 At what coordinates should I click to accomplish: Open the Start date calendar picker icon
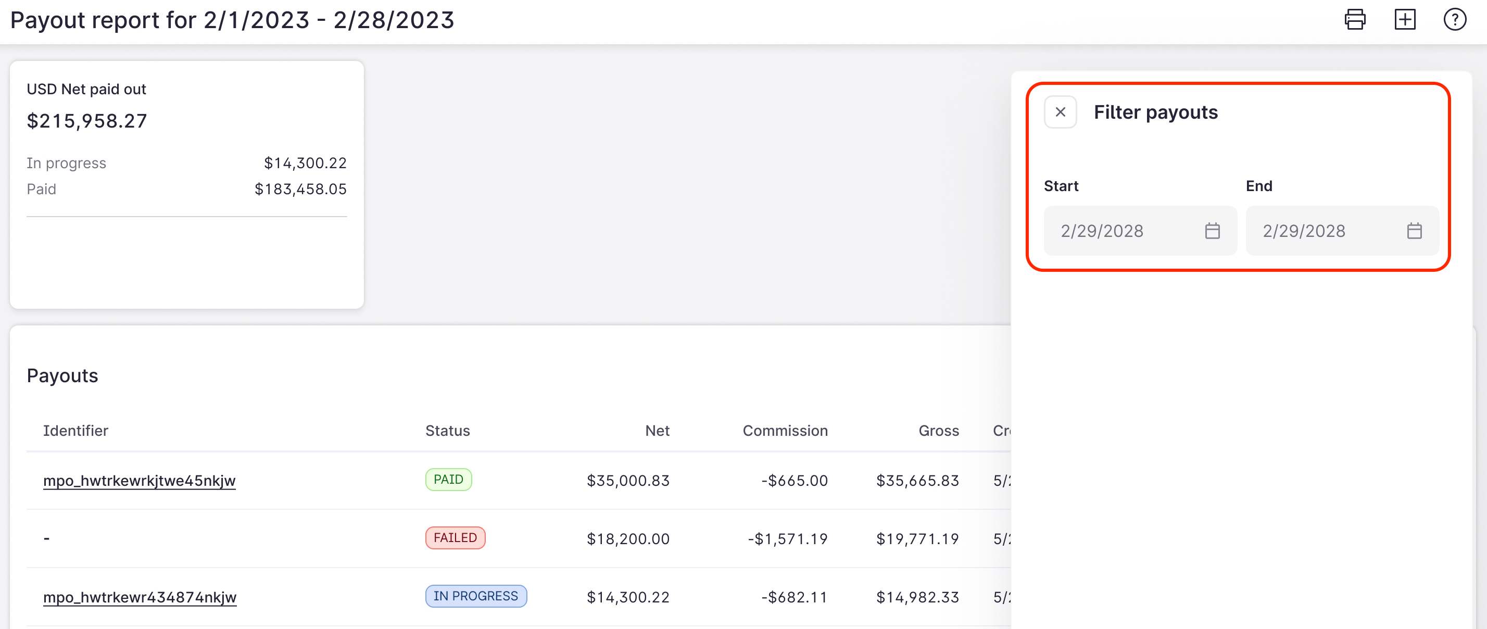1213,231
